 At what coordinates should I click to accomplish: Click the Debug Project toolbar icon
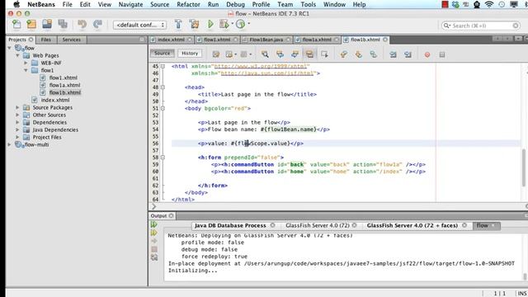click(224, 24)
